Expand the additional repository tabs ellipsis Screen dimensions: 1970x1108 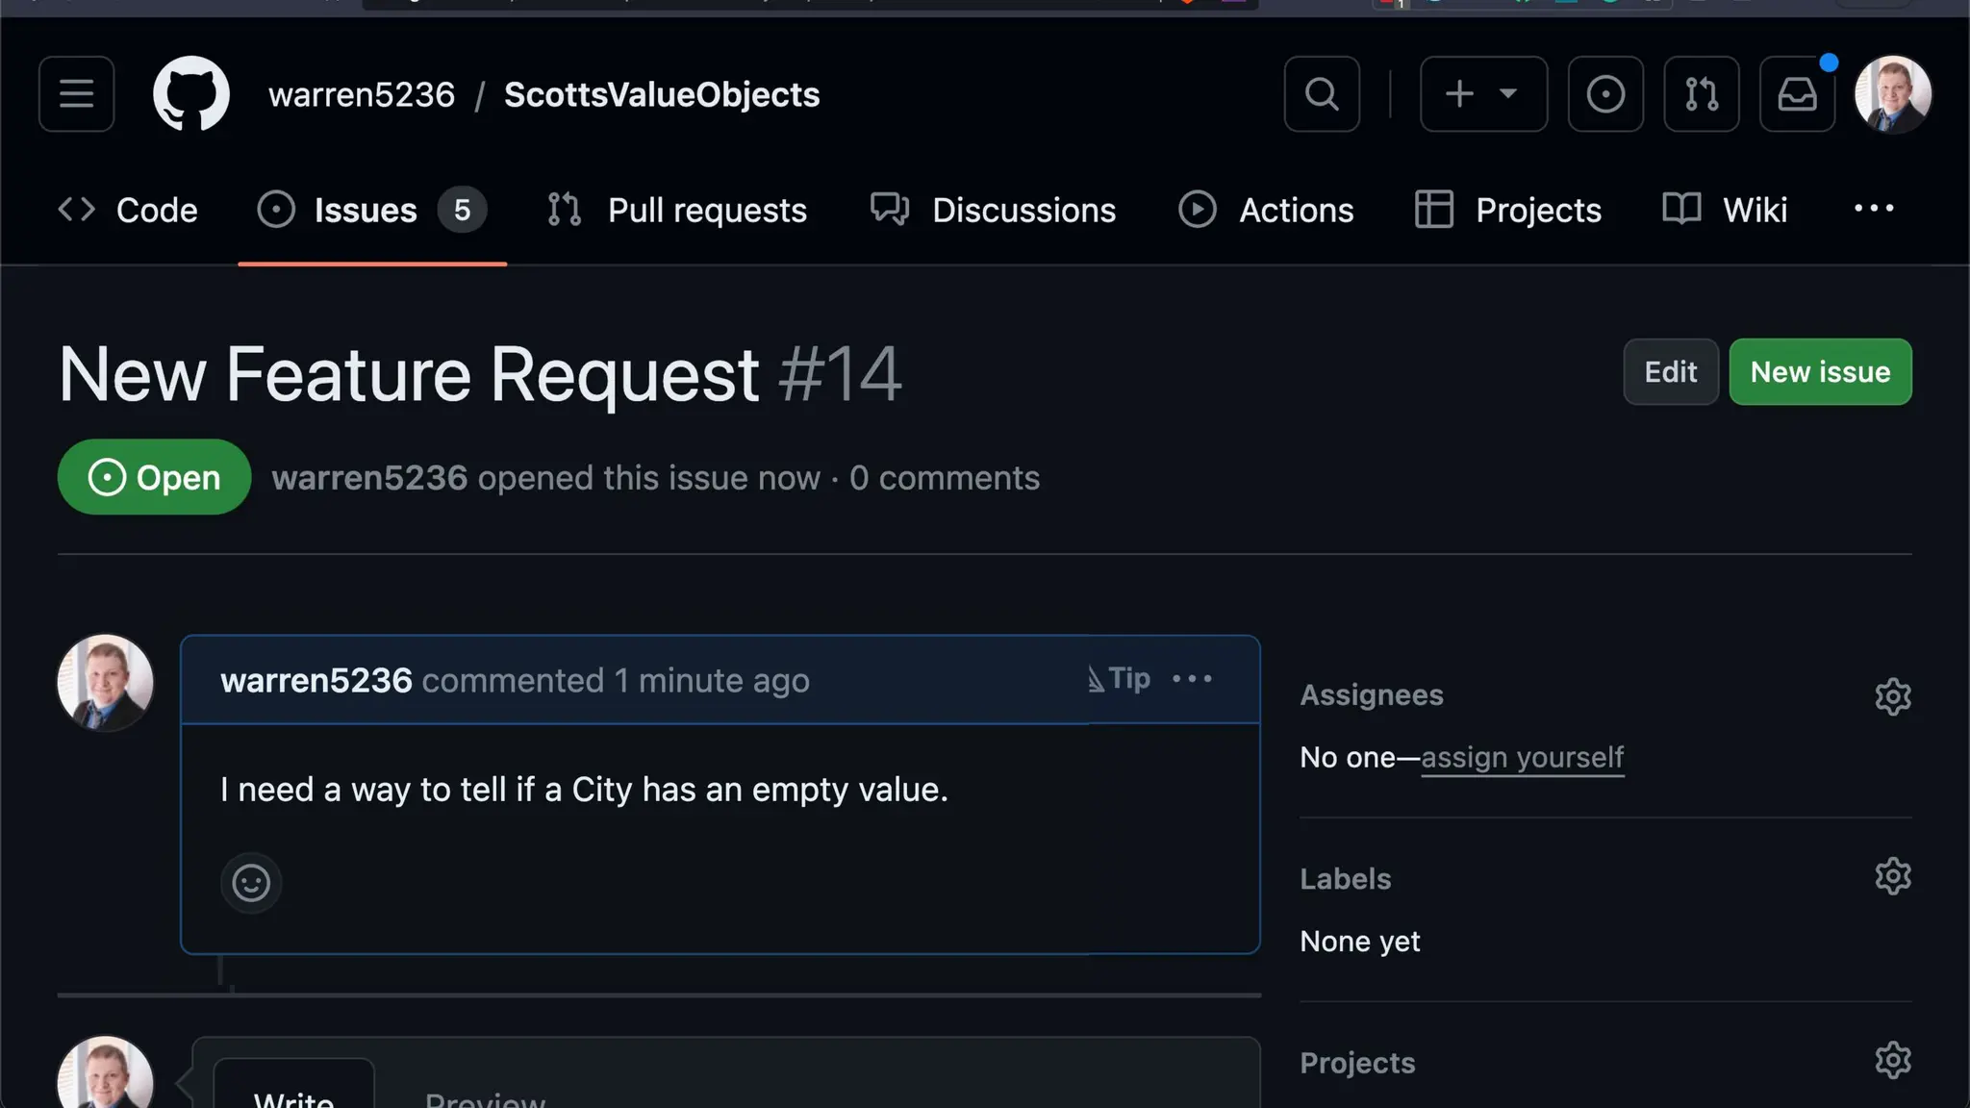(1873, 209)
